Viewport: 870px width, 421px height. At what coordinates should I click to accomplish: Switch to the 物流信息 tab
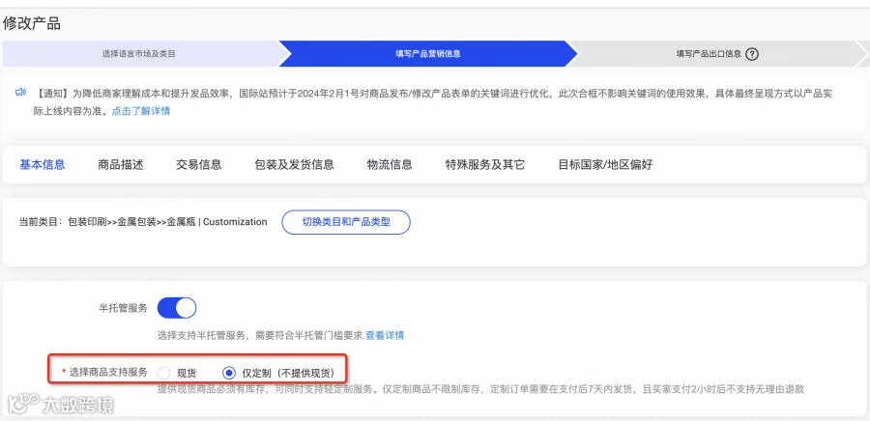[390, 164]
